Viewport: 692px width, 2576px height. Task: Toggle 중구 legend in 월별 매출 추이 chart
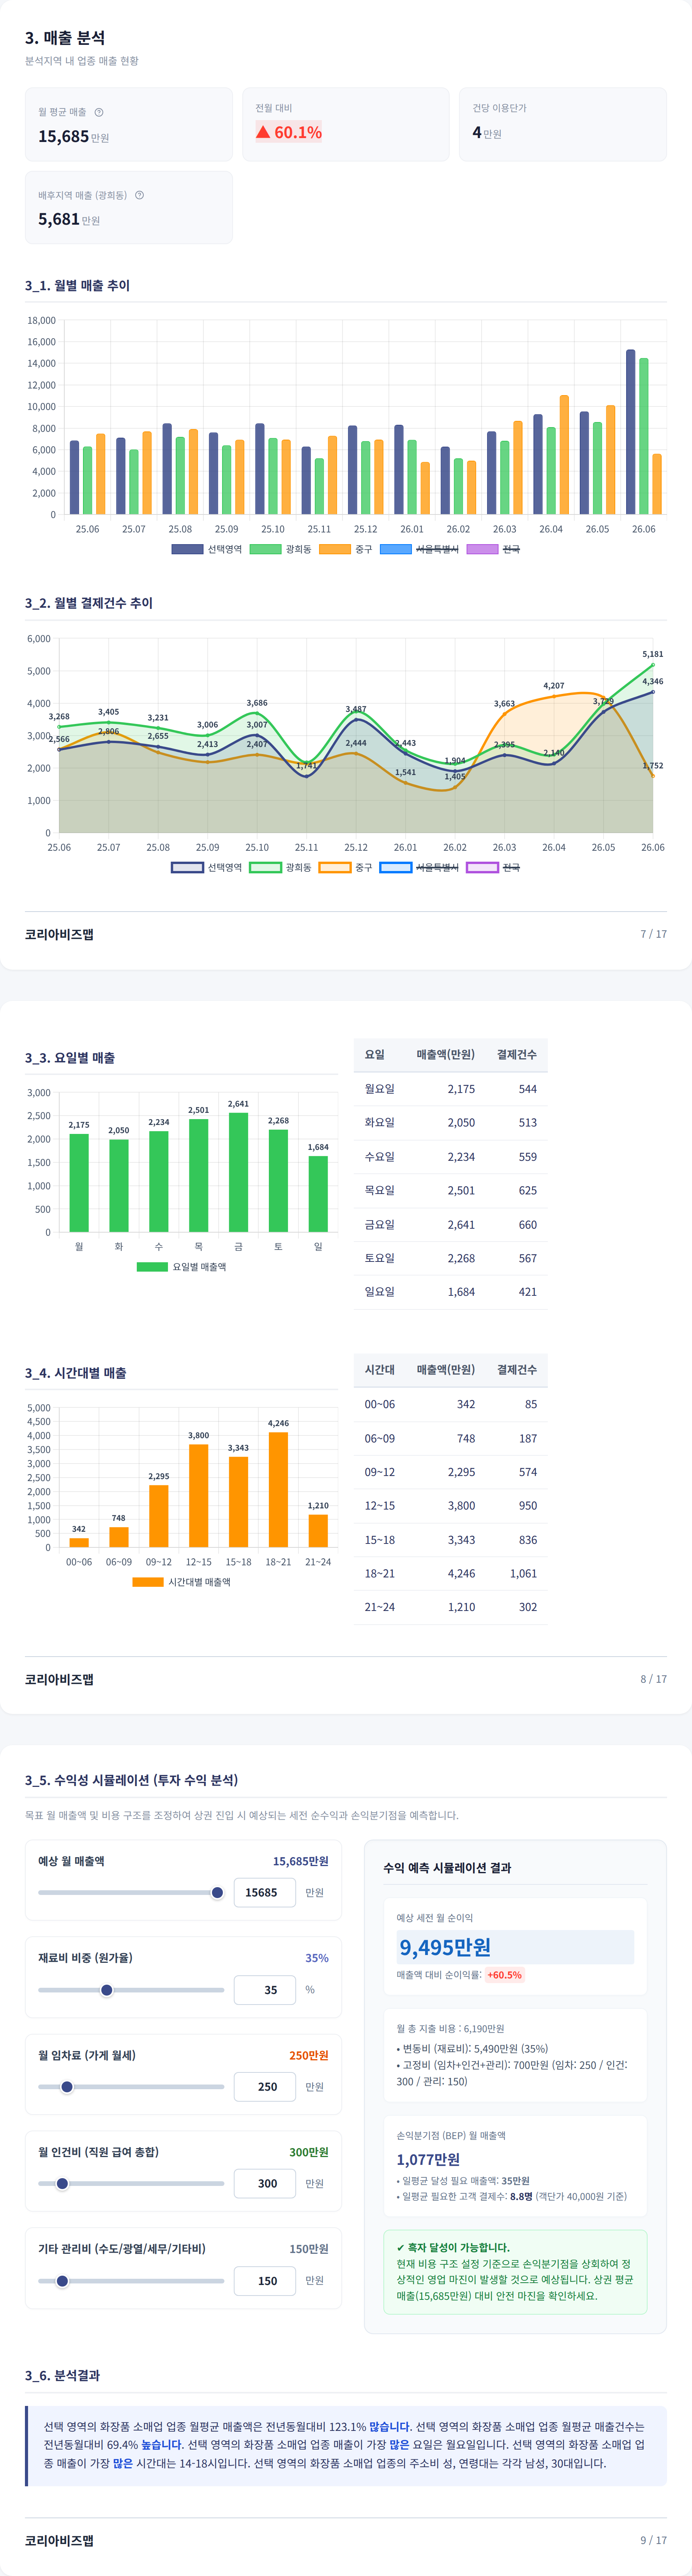346,549
